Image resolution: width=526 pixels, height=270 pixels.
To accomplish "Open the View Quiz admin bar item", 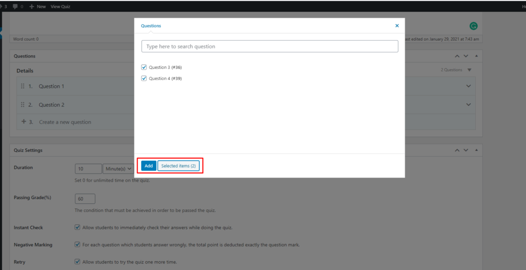I will tap(61, 7).
